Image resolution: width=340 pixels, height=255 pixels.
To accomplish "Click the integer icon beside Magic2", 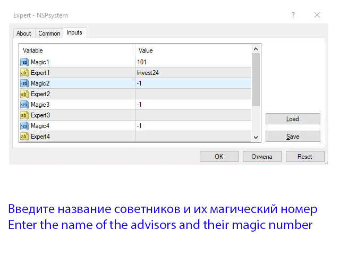I will (24, 83).
